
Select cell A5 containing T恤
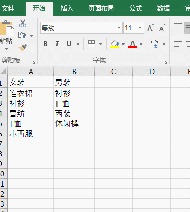click(x=31, y=123)
